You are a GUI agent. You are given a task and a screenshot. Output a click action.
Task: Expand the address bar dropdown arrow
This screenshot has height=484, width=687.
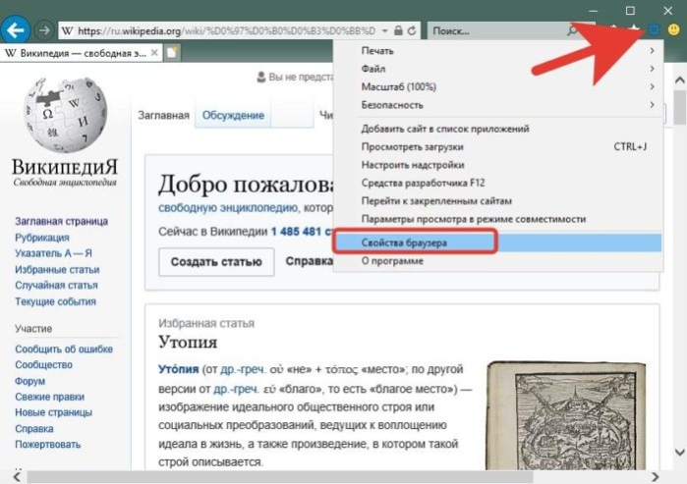[384, 30]
